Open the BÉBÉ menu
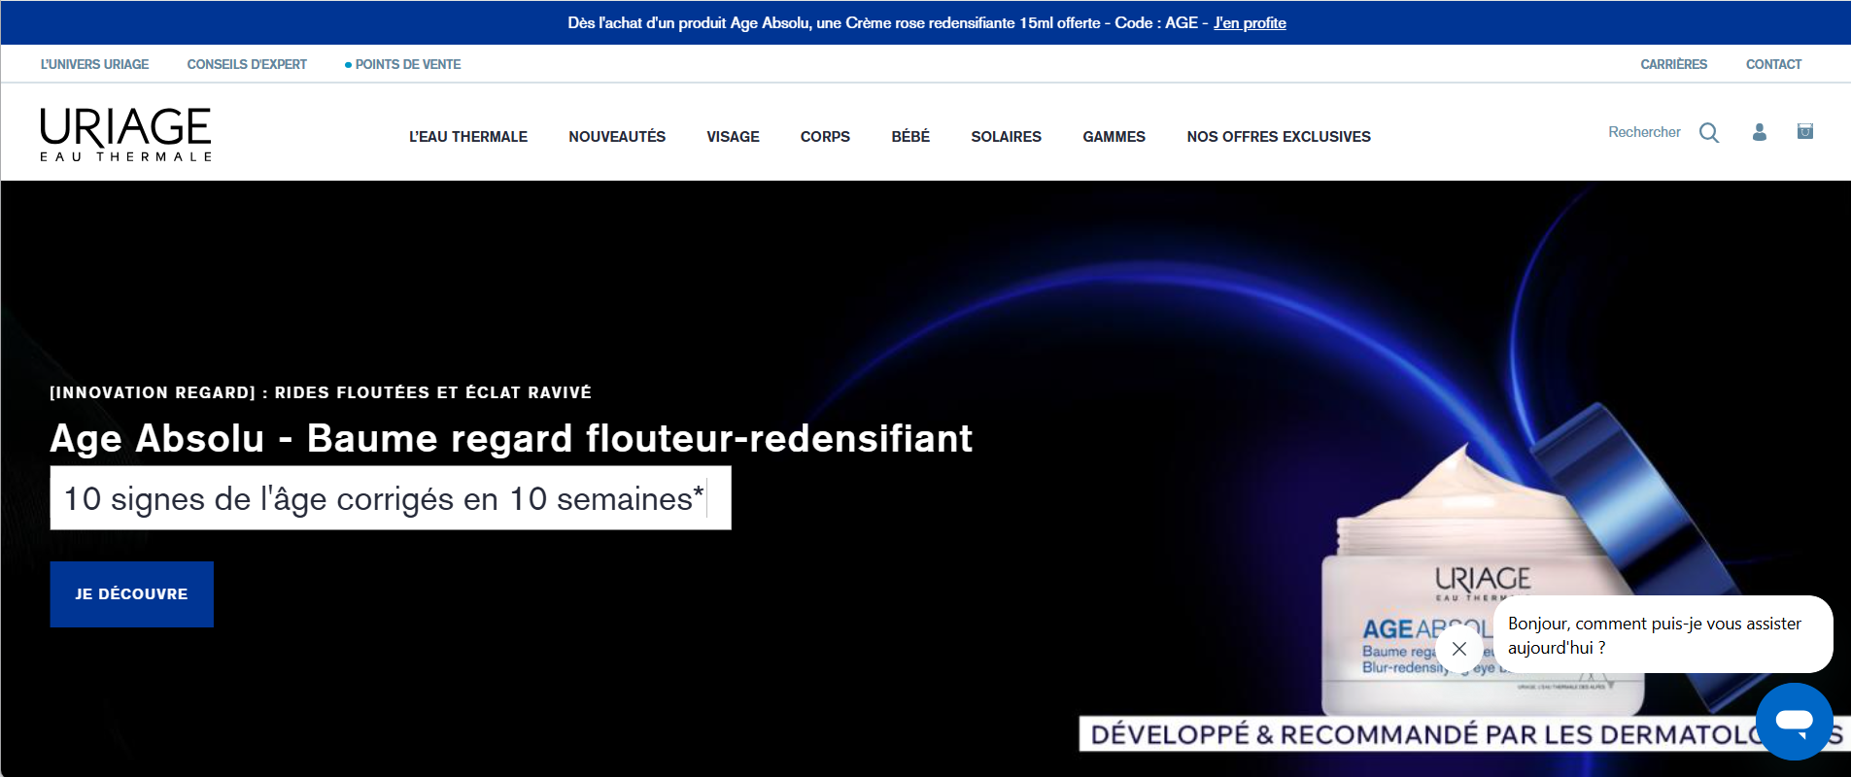Screen dimensions: 1851x777 click(910, 137)
